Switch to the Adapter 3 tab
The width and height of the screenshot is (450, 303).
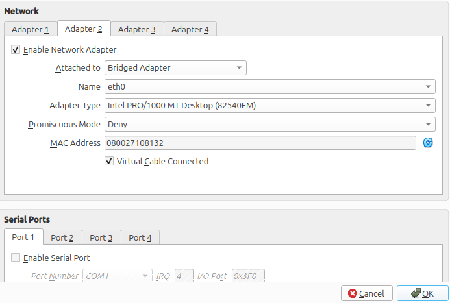click(x=136, y=29)
